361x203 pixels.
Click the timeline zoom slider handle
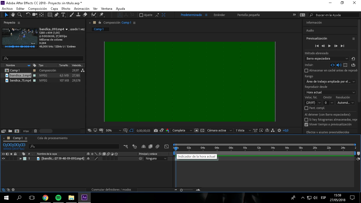coord(181,190)
